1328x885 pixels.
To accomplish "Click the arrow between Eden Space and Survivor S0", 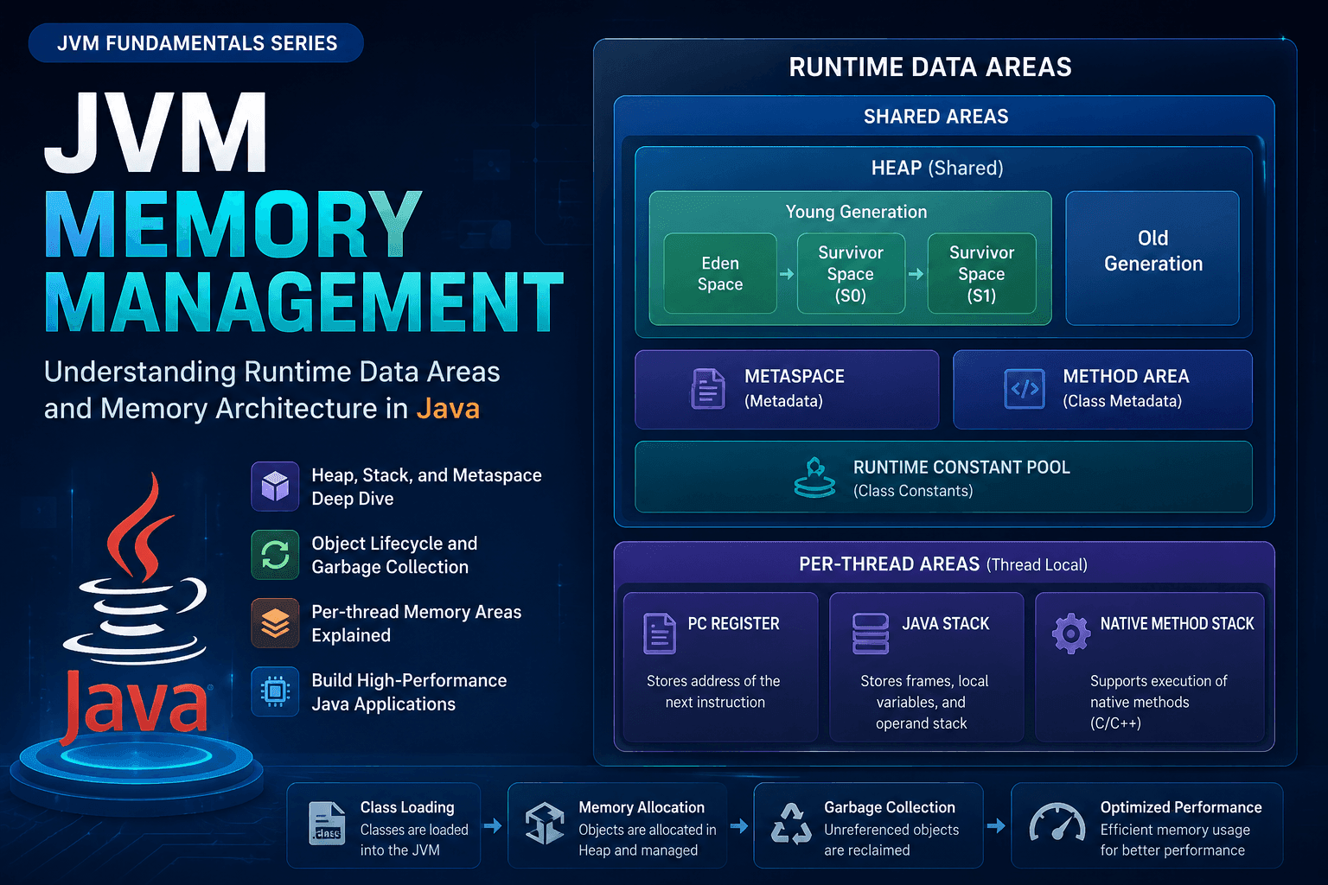I will [787, 274].
